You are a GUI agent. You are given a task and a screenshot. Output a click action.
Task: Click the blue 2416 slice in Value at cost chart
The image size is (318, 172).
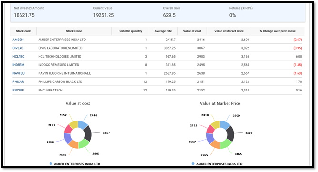point(82,124)
